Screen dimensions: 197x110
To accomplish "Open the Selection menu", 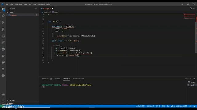I will click(18, 4).
